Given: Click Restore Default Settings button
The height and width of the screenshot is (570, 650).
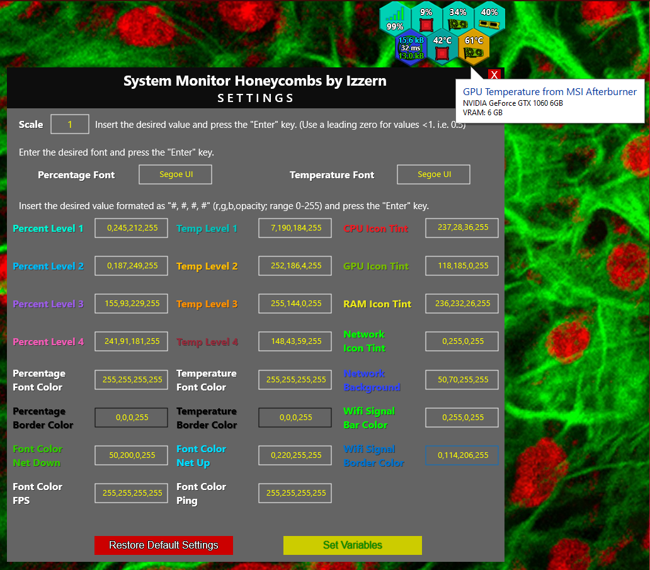Looking at the screenshot, I should [x=164, y=545].
